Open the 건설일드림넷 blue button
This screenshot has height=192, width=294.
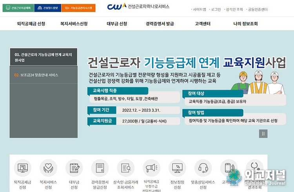point(47,8)
